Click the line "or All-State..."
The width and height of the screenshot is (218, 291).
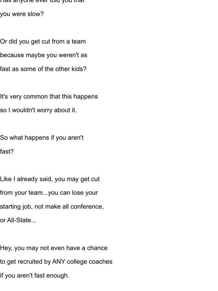pos(18,220)
